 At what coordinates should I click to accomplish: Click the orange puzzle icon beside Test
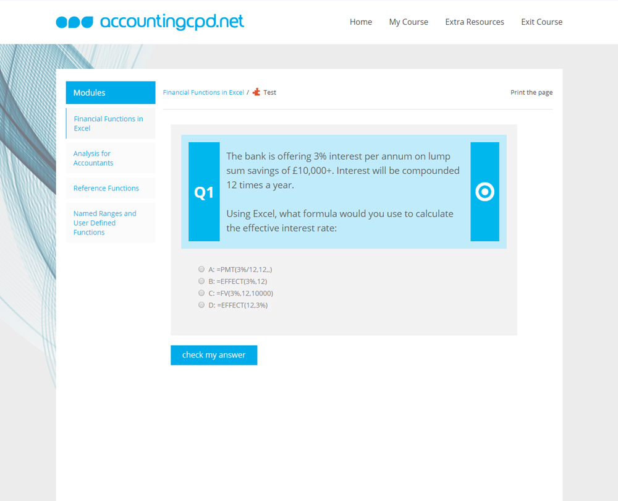256,92
